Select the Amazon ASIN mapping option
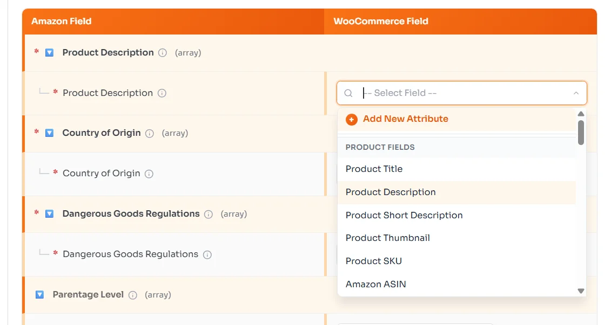This screenshot has height=325, width=611. pyautogui.click(x=375, y=284)
